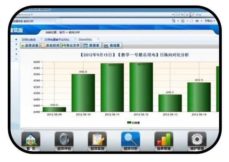Viewport: 229px width, 162px height.
Task: Select the 日纵向对比 tab
Action: (85, 40)
